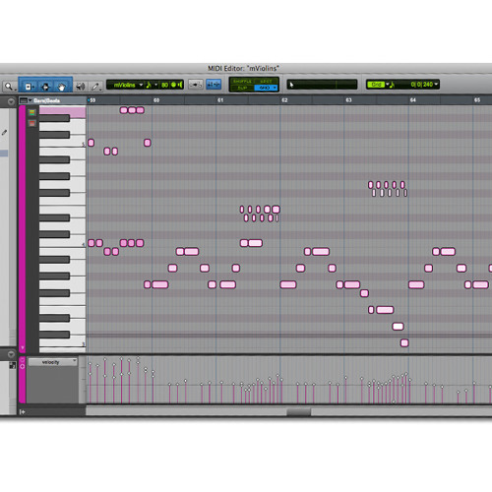
Task: Click the Bars|Beats ruler label
Action: 46,100
